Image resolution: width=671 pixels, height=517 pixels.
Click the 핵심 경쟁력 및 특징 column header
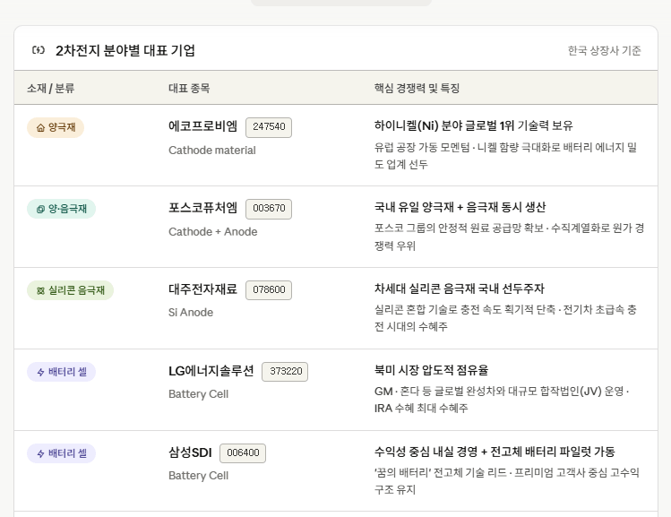tap(417, 88)
